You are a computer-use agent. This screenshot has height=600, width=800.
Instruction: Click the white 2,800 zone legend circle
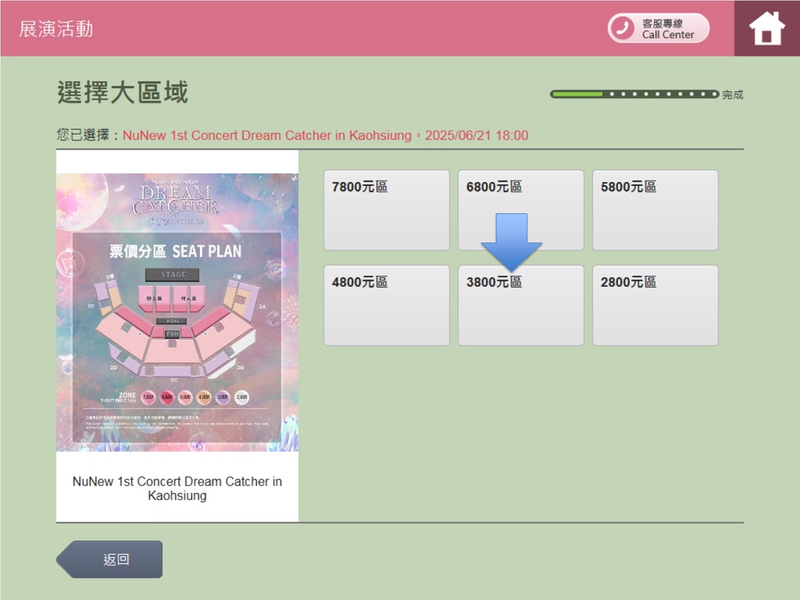(241, 397)
